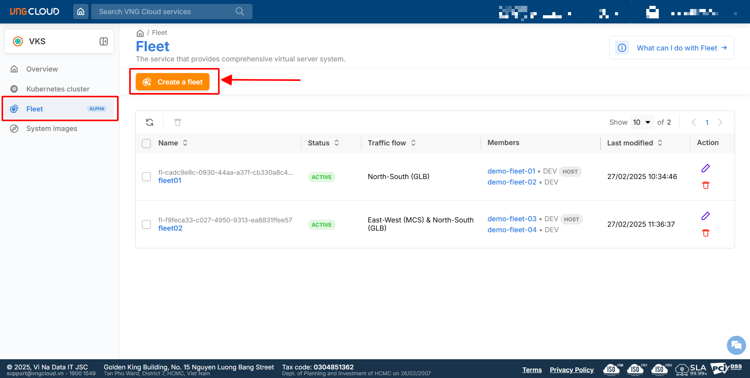The image size is (750, 378).
Task: Click the toolbar trash delete icon
Action: [178, 122]
